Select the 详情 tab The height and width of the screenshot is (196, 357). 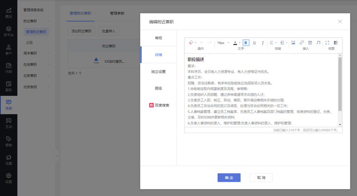(159, 55)
